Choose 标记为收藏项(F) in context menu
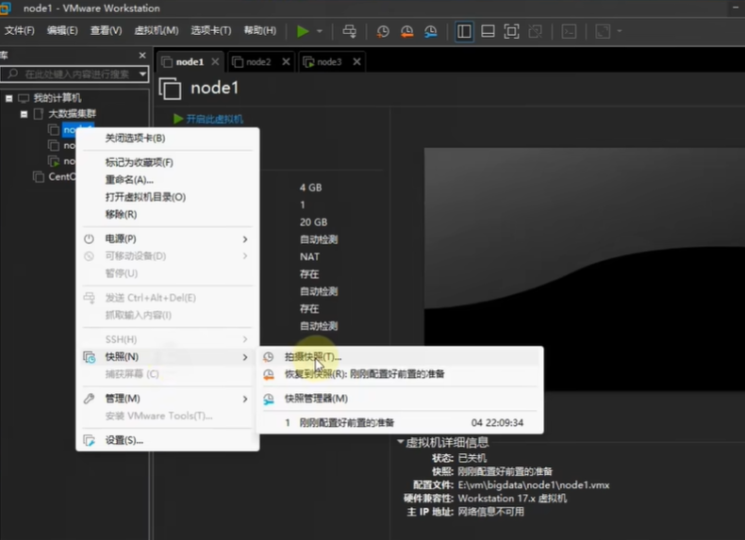 point(168,162)
